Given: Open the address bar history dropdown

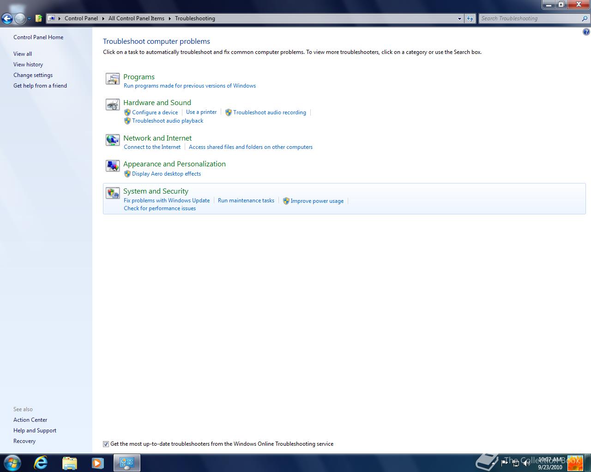Looking at the screenshot, I should click(x=459, y=18).
